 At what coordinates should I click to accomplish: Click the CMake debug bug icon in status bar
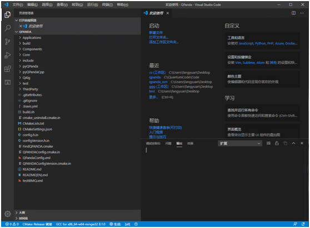tap(136, 224)
